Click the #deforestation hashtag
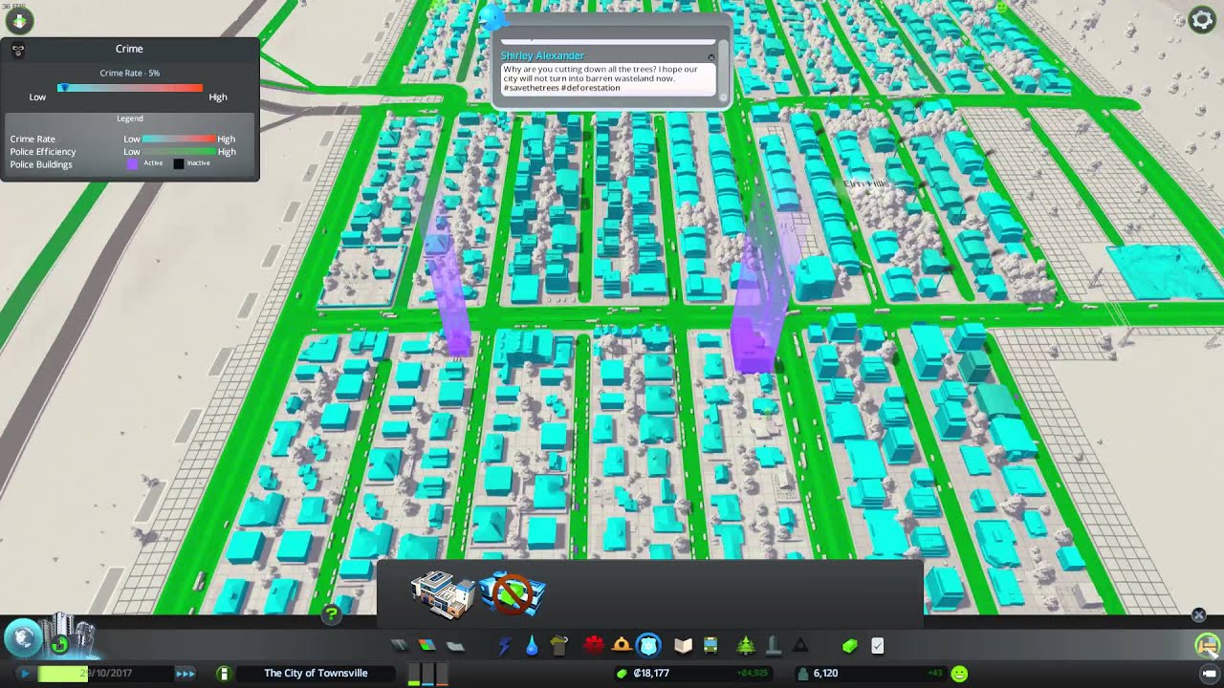 (x=590, y=88)
